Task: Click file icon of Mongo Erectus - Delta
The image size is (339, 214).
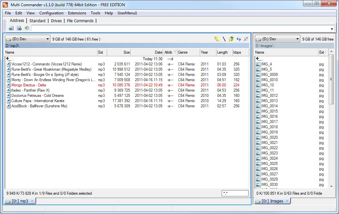Action: coord(9,85)
